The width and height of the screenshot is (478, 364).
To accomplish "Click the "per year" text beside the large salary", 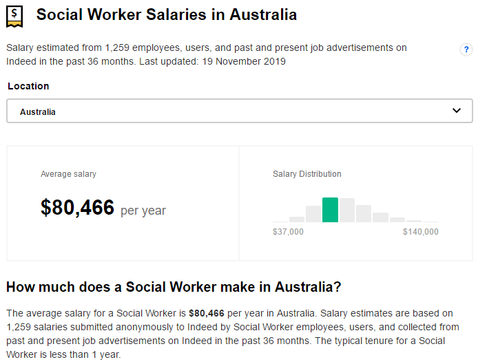I will point(143,211).
